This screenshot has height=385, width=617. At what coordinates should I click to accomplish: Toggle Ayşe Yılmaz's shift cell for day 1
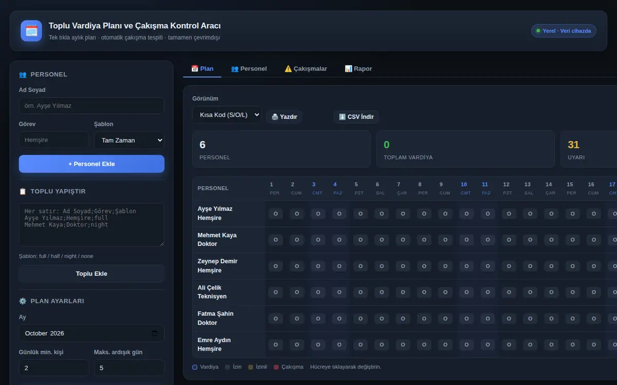point(275,214)
